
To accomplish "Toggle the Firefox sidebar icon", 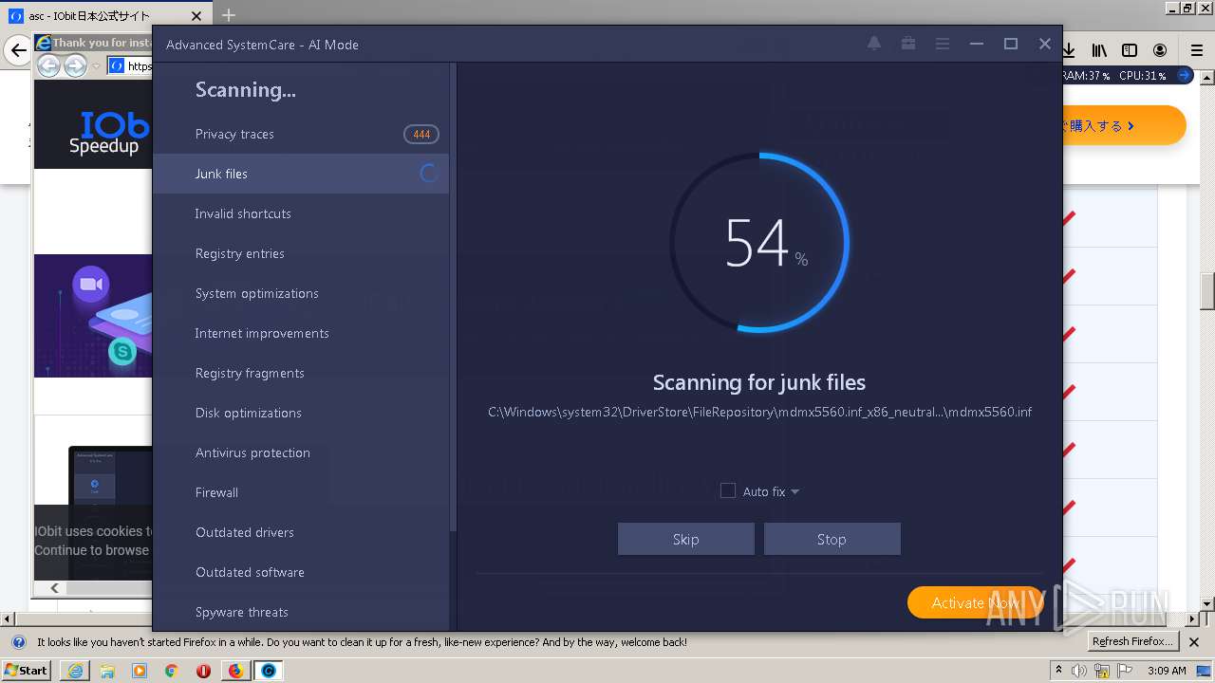I will pyautogui.click(x=1130, y=50).
